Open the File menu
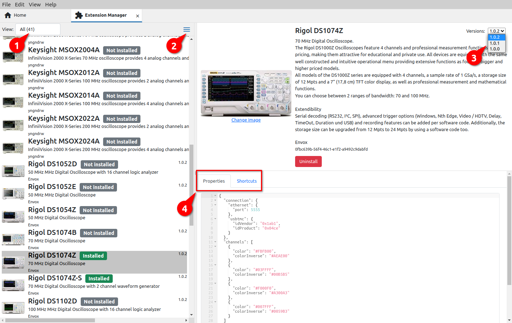Image resolution: width=512 pixels, height=323 pixels. point(6,5)
